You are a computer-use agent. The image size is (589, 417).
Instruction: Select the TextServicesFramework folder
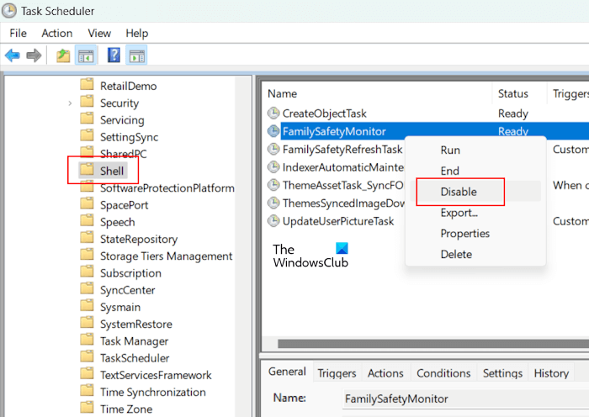156,375
